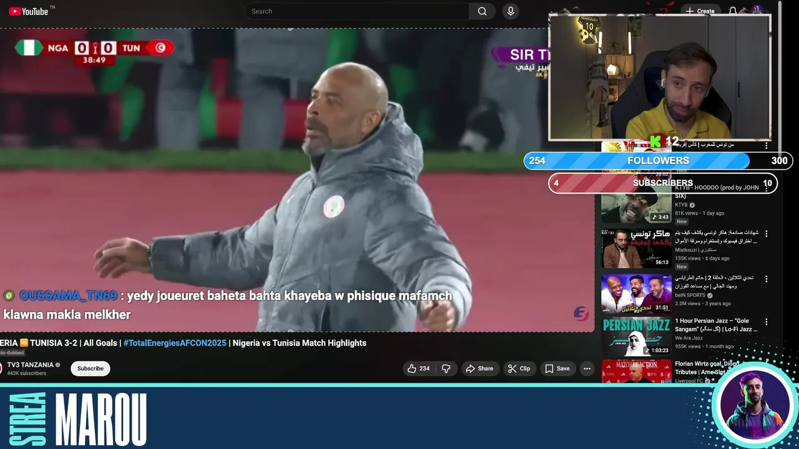Screen dimensions: 799x449
Task: Open the notifications bell
Action: coord(733,11)
